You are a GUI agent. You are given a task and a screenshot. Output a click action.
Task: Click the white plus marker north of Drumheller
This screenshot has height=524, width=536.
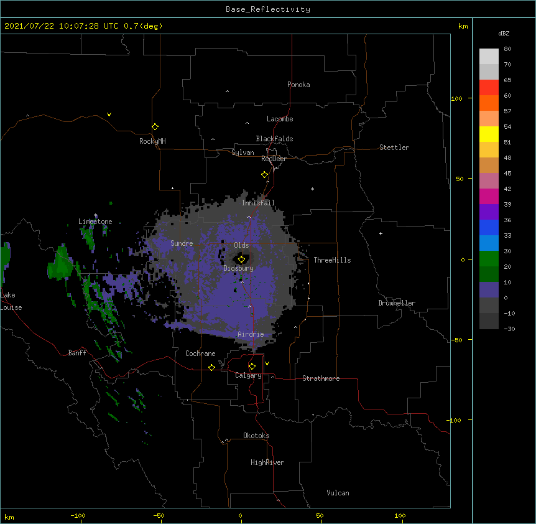(x=381, y=233)
